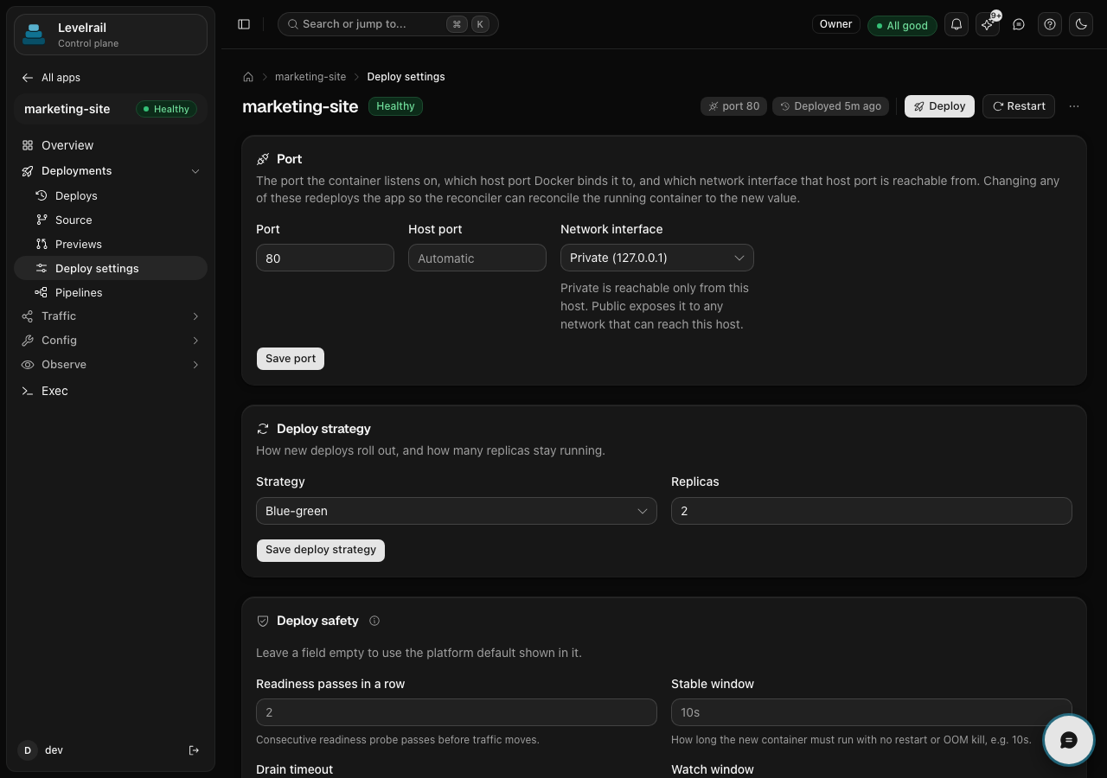Focus the search or jump to field
This screenshot has width=1107, height=778.
click(388, 24)
